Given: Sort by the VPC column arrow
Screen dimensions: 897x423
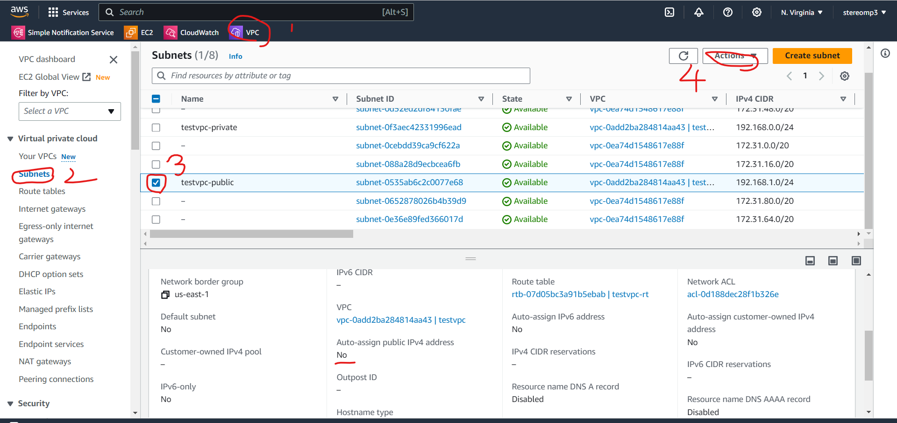Looking at the screenshot, I should click(x=714, y=99).
